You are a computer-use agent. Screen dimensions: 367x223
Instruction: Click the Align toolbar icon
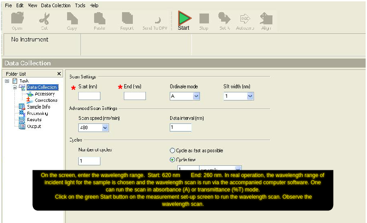click(266, 19)
